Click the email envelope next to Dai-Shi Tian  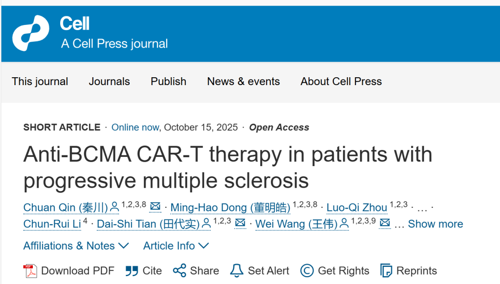pos(240,223)
